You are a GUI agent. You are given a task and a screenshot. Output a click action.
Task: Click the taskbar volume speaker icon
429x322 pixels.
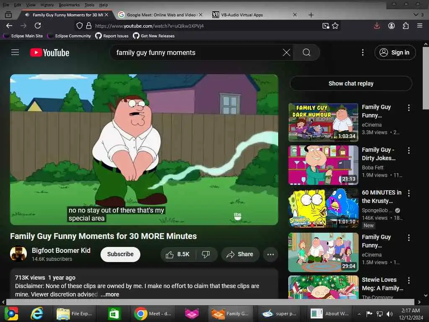(390, 314)
